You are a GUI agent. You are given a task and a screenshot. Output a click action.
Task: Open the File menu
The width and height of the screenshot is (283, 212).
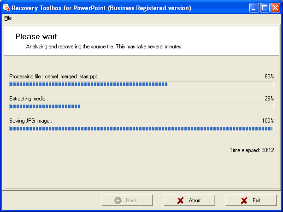(x=8, y=18)
